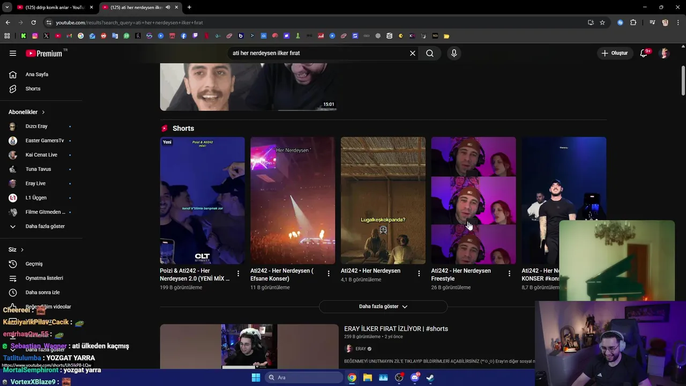Viewport: 686px width, 386px height.
Task: Go back to previous page
Action: tap(8, 23)
